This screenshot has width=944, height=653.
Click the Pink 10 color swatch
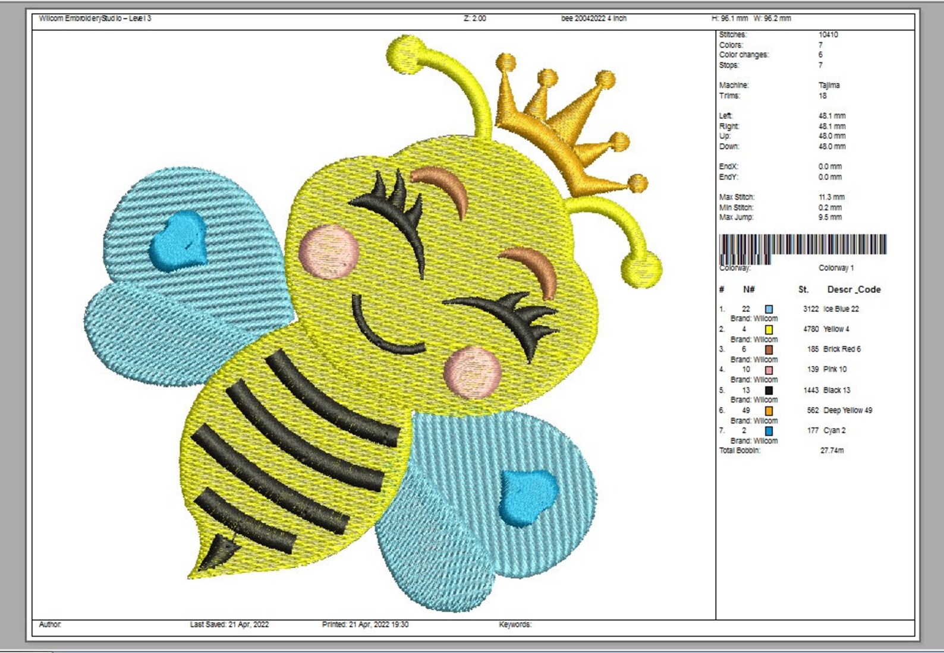[x=769, y=370]
